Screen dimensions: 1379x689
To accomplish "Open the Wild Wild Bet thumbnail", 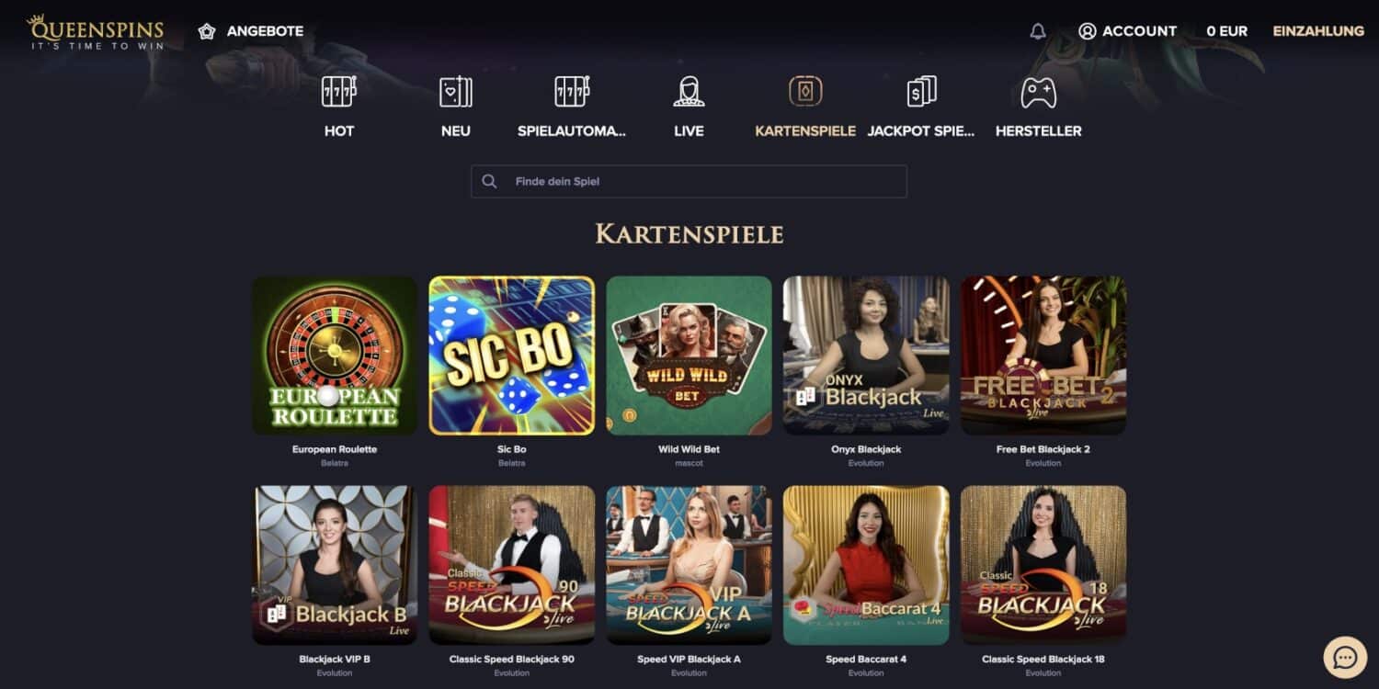I will 689,356.
